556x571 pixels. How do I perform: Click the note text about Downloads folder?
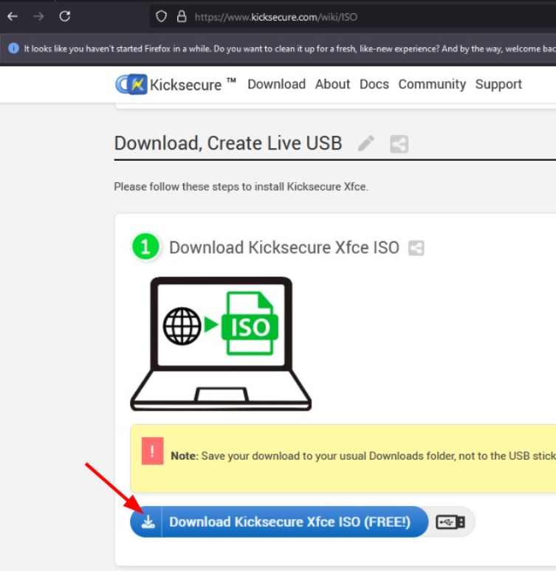click(x=363, y=456)
